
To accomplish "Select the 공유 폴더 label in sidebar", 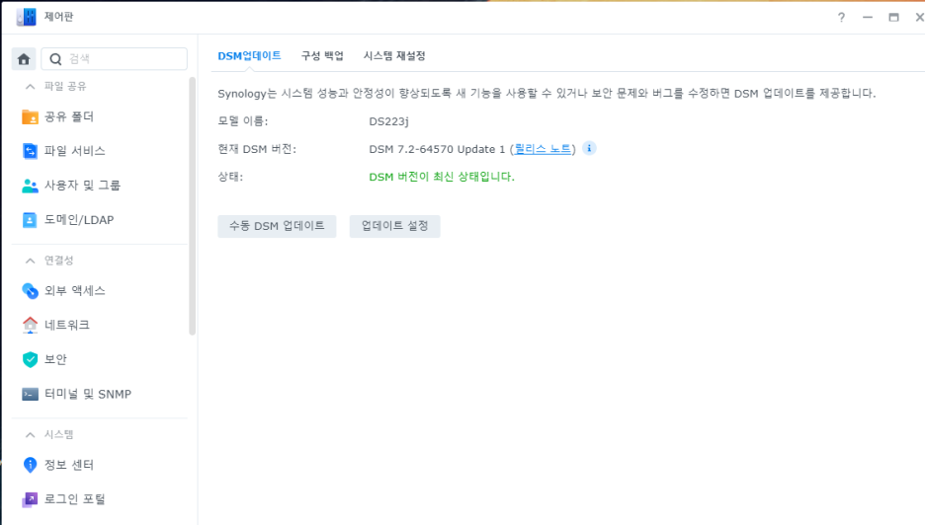I will tap(69, 116).
